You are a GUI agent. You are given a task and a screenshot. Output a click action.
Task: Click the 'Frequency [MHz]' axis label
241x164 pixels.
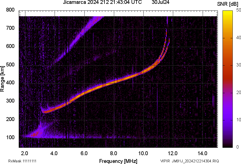(118, 161)
